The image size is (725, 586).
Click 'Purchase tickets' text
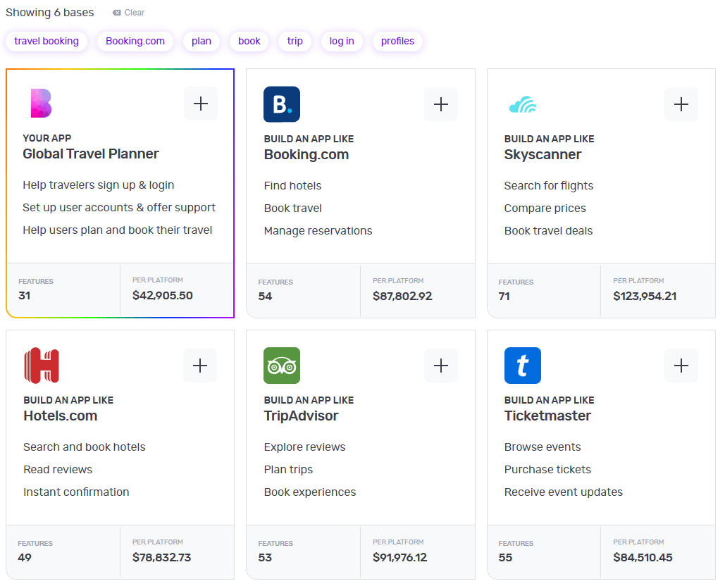tap(547, 470)
